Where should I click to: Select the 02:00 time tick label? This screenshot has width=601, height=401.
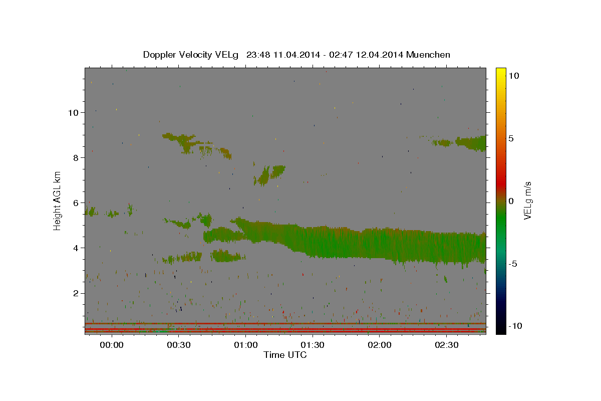[x=379, y=345]
